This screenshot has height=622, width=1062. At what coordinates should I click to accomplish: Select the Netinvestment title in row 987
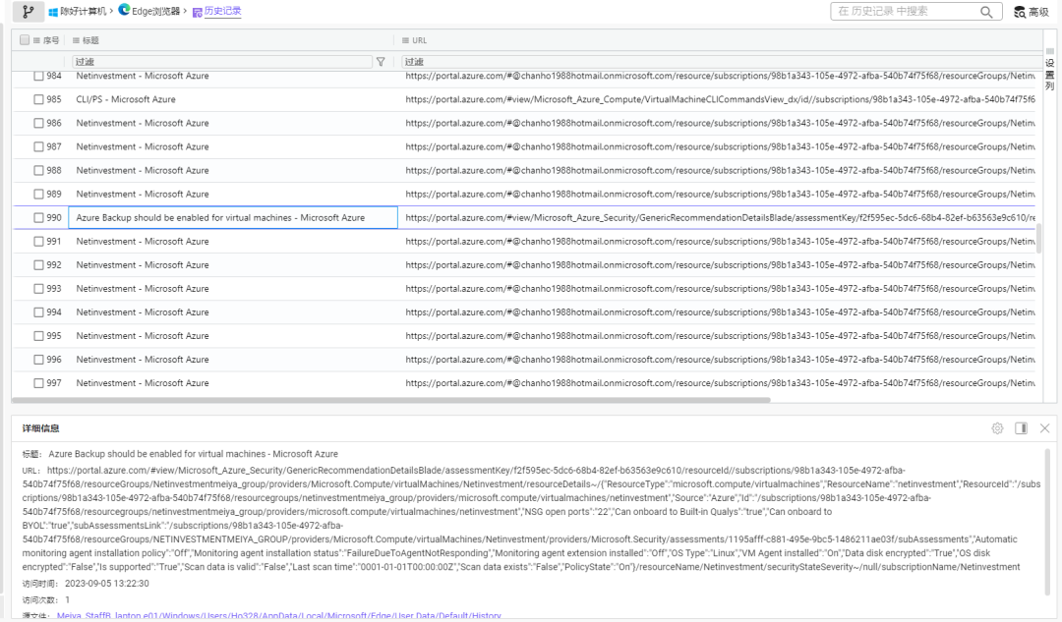point(143,146)
